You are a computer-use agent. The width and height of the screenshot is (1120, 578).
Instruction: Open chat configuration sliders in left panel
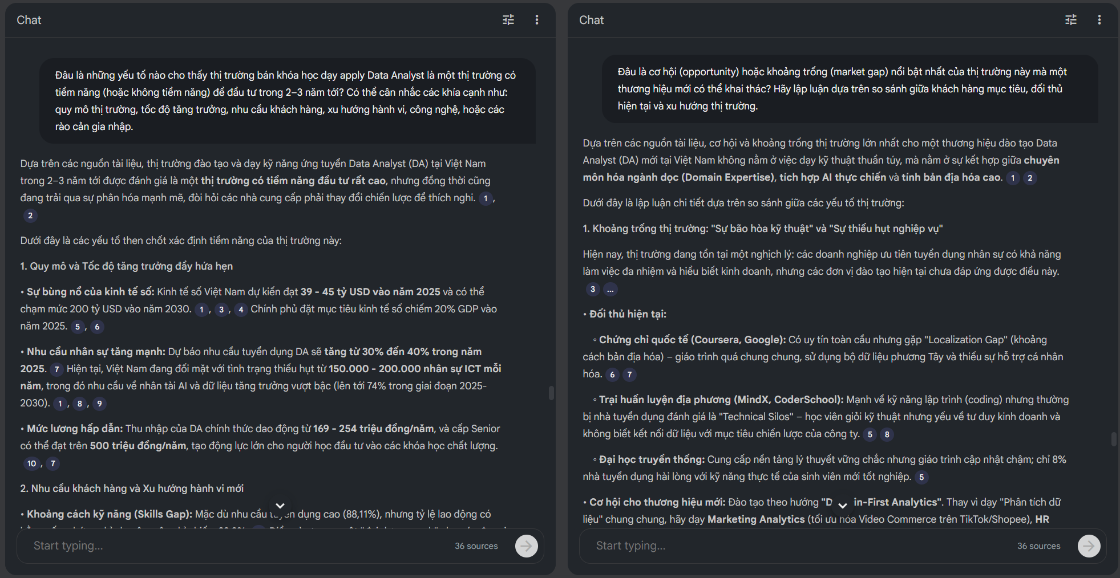coord(508,19)
